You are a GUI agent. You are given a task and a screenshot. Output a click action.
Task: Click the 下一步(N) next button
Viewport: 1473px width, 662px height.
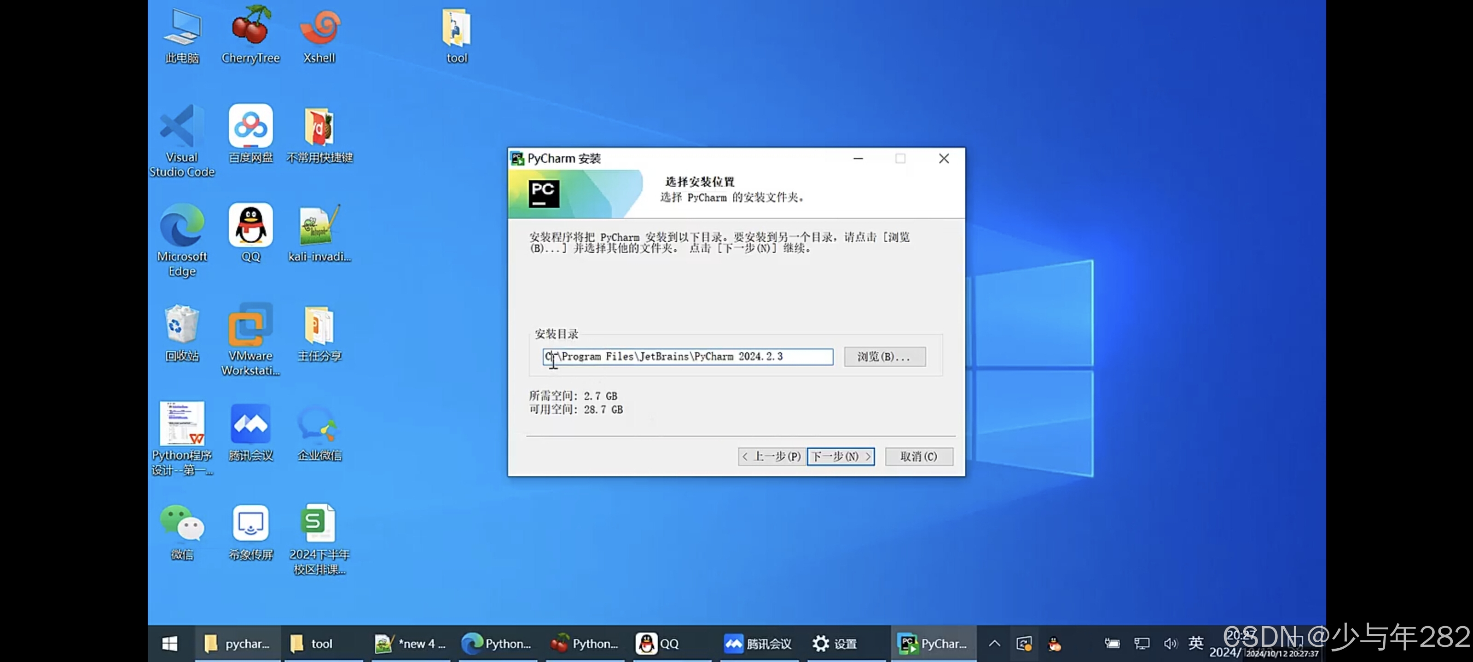(x=841, y=457)
